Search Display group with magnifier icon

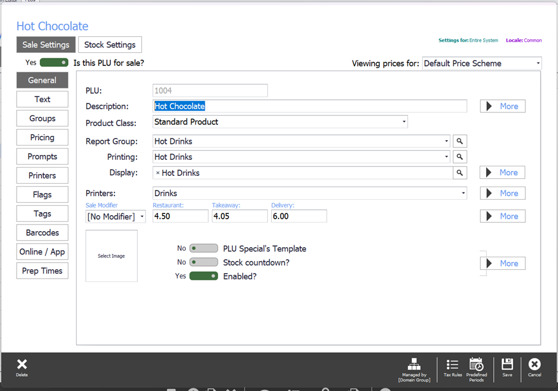[460, 173]
